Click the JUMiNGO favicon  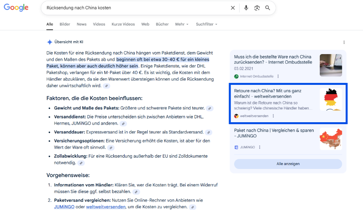[x=236, y=147]
